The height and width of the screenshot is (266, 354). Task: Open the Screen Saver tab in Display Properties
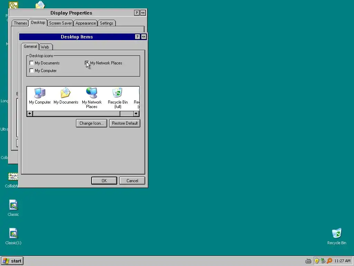(60, 23)
